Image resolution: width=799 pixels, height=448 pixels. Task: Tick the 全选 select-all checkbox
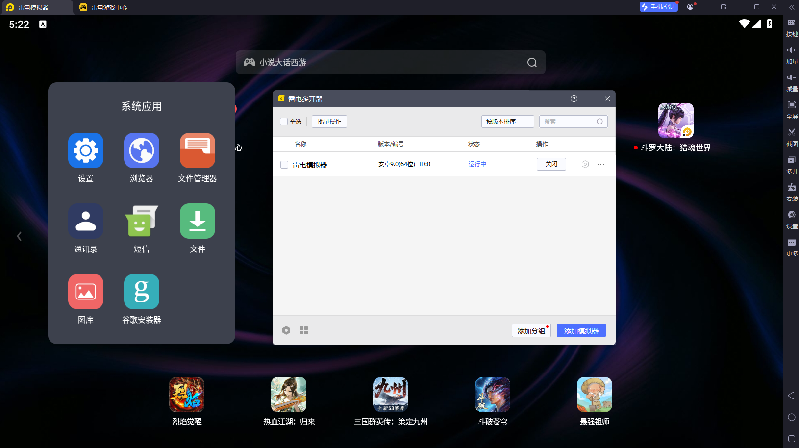pyautogui.click(x=284, y=122)
